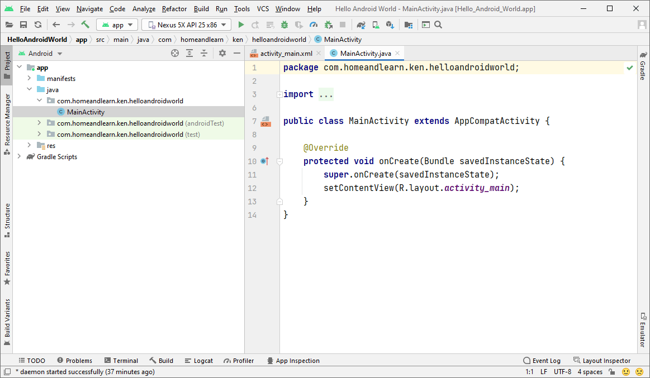The height and width of the screenshot is (378, 650).
Task: Click the Expand All icon in Project panel
Action: (x=189, y=53)
